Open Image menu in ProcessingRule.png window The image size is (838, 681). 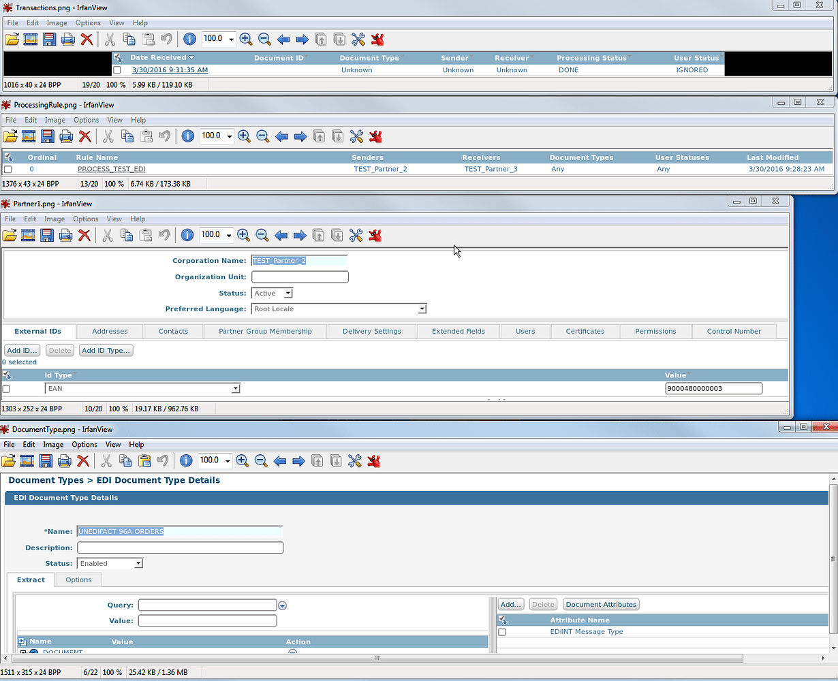[x=55, y=121]
